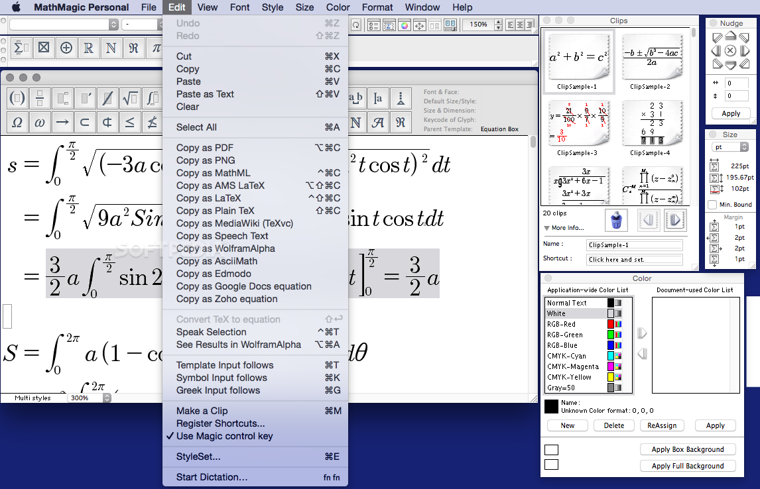The image size is (760, 489).
Task: Delete clip using the trash can icon
Action: pos(617,220)
